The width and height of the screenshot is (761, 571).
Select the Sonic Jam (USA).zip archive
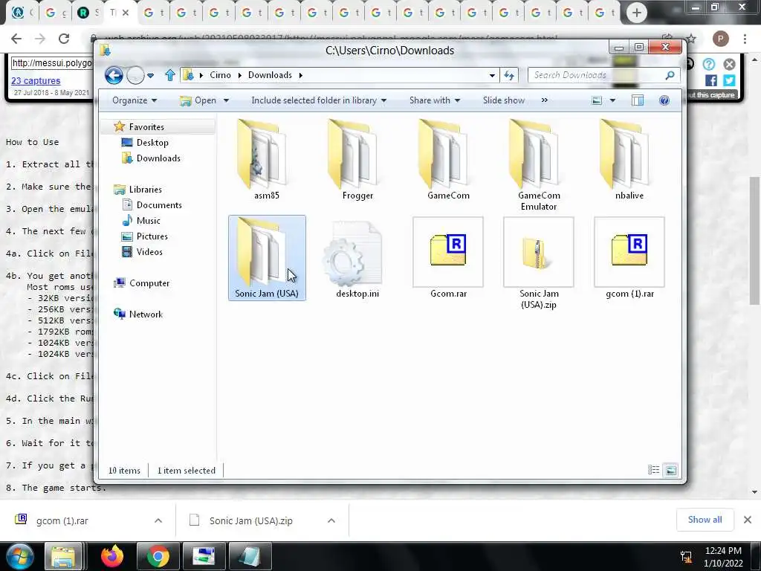539,264
